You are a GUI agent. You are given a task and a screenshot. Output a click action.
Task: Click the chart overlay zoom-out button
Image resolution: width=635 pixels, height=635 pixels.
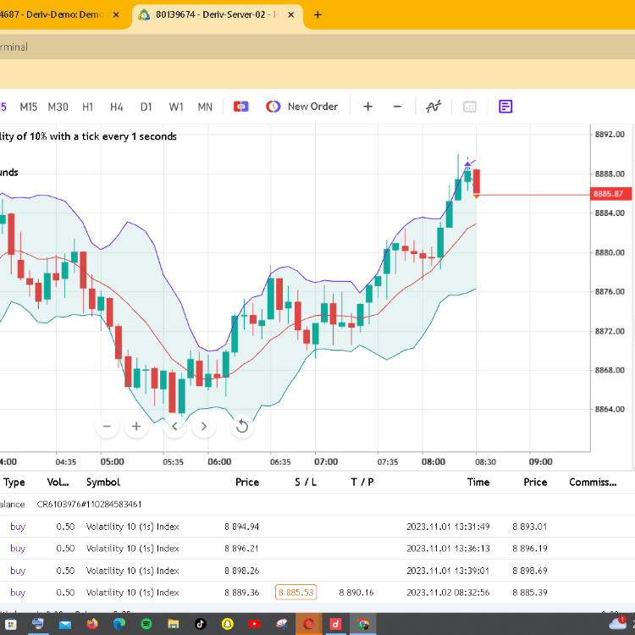(107, 427)
